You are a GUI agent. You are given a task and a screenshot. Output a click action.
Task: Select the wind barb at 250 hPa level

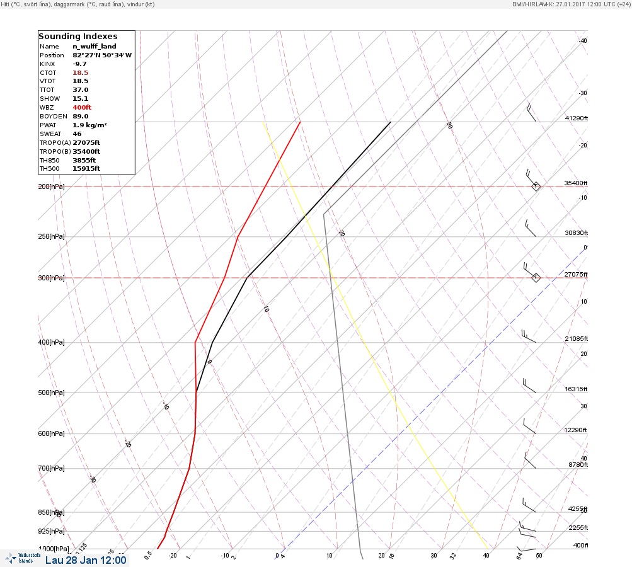pyautogui.click(x=531, y=228)
